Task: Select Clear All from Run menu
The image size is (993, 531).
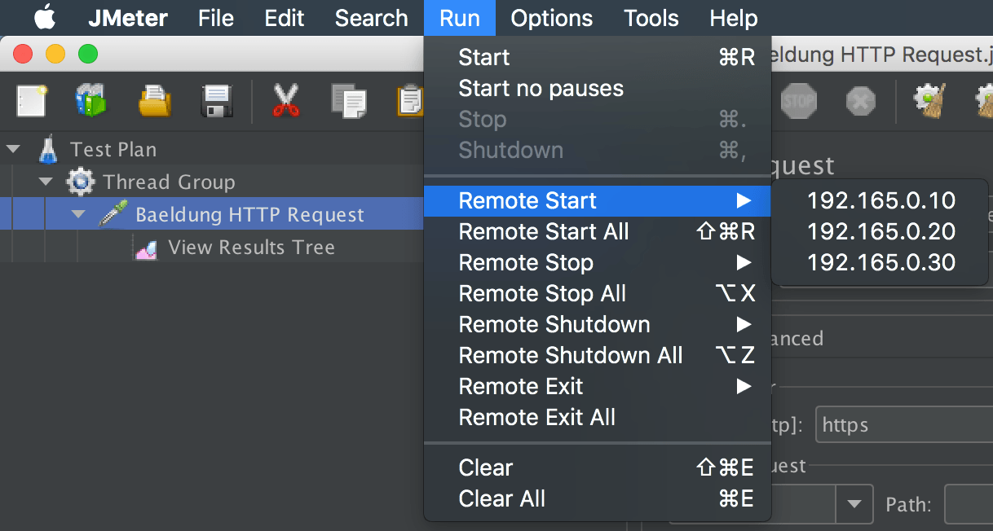Action: pyautogui.click(x=501, y=498)
